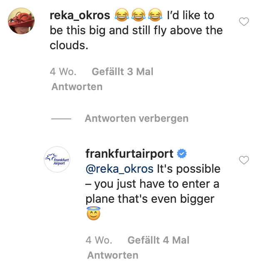Click the laughing emojis in reka_okros comment
The width and height of the screenshot is (264, 272).
point(138,16)
